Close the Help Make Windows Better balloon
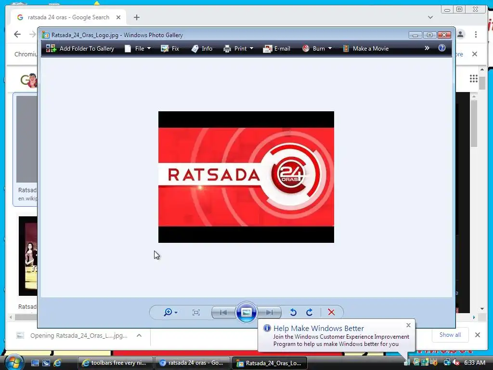The image size is (493, 370). coord(408,325)
